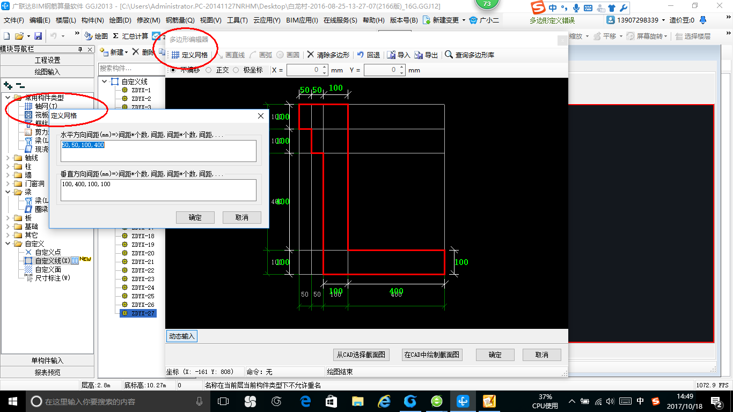Screen dimensions: 733x412
Task: Click the 广小二 assistant icon
Action: point(473,20)
